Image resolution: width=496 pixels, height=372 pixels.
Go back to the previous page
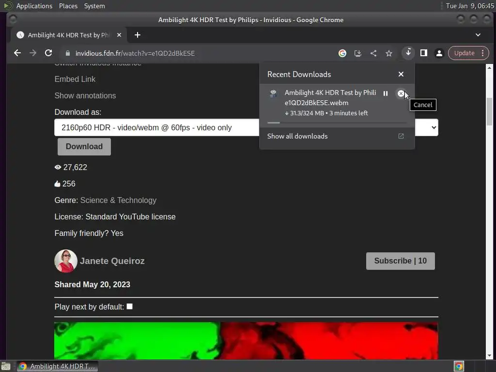(x=17, y=53)
